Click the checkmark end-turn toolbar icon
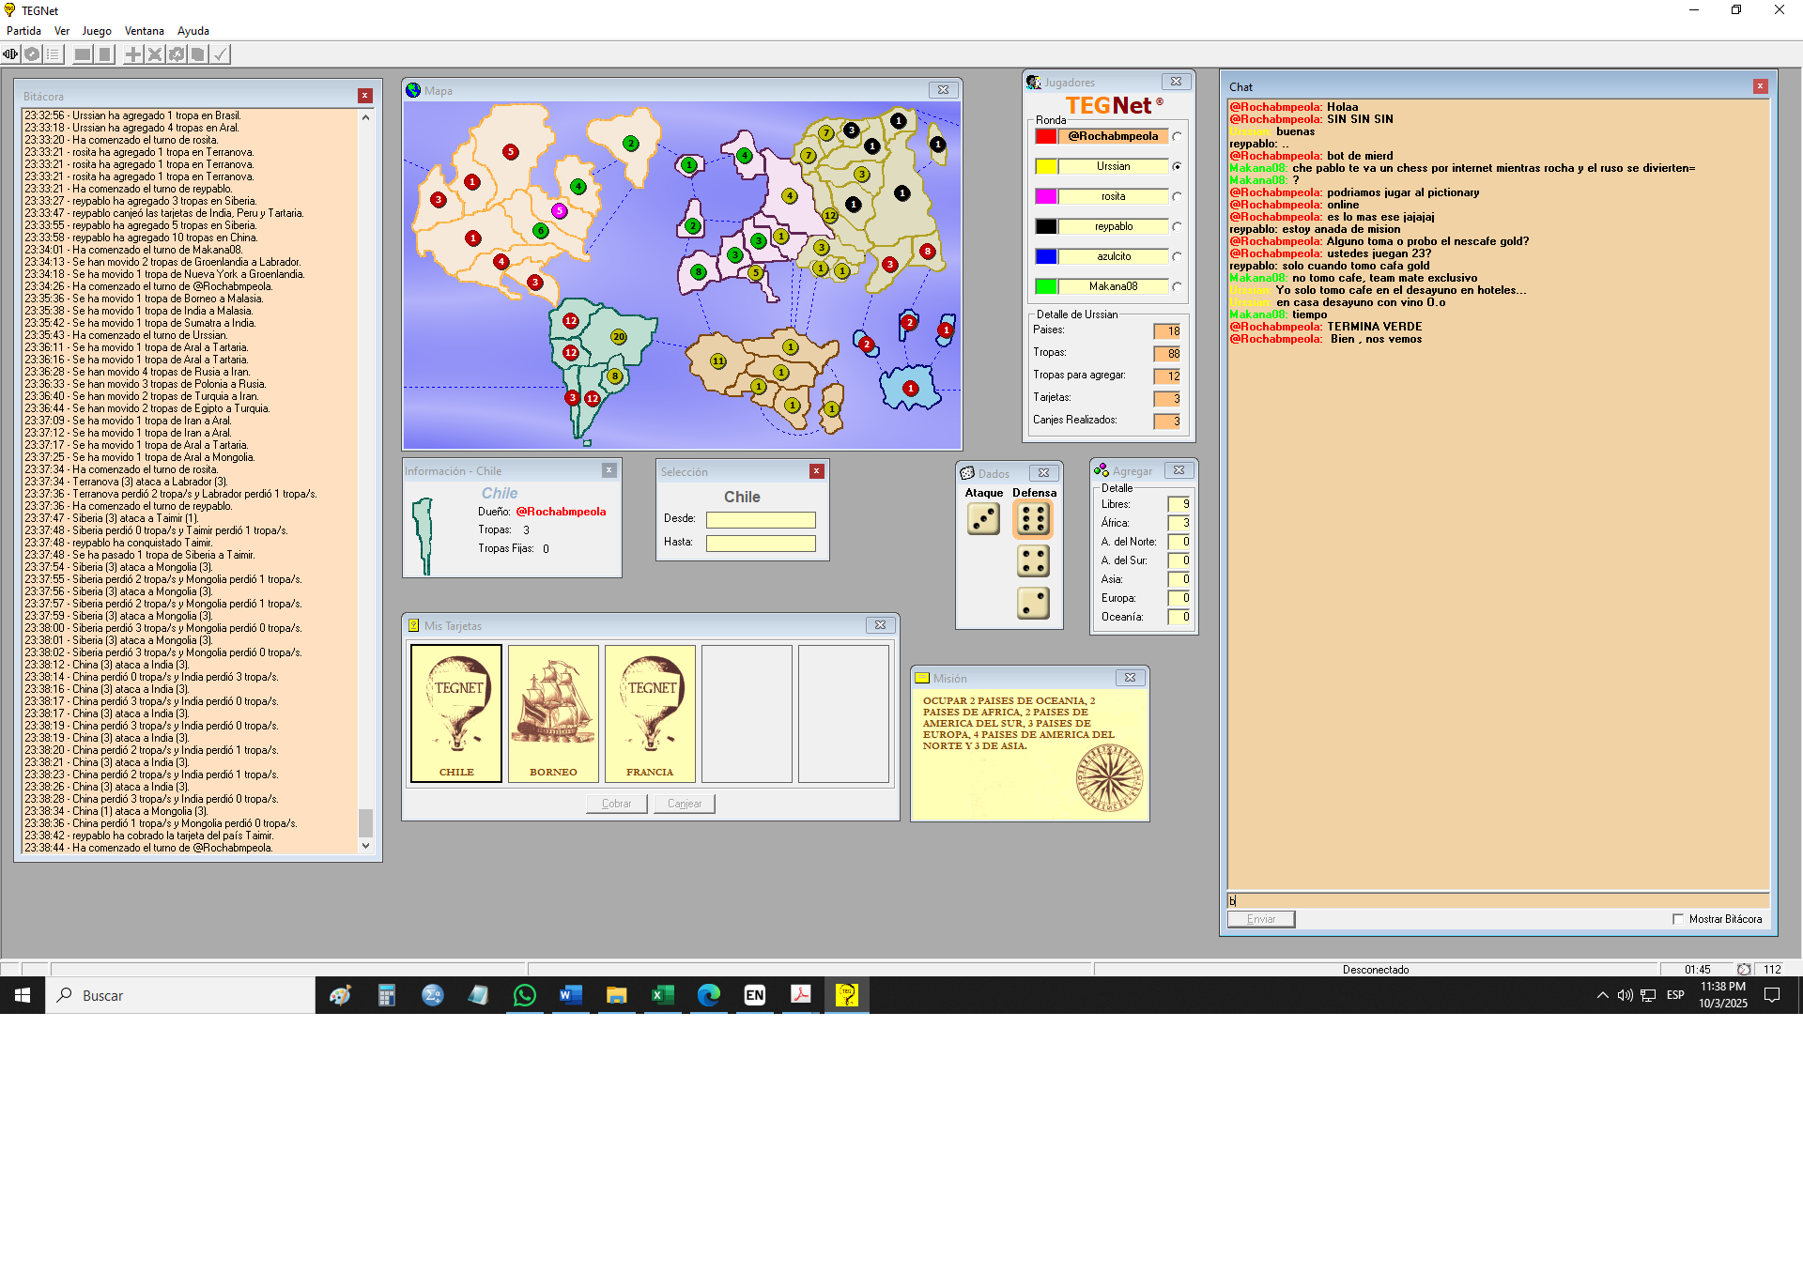The height and width of the screenshot is (1273, 1803). (220, 54)
